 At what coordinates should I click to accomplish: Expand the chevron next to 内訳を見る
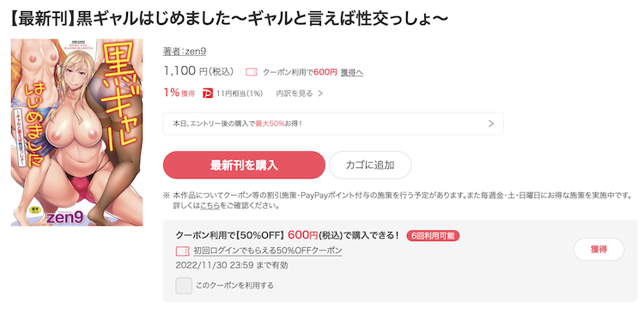click(320, 94)
